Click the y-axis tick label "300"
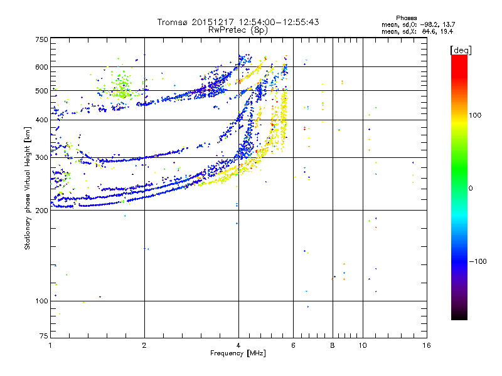502x376 pixels. click(x=42, y=158)
